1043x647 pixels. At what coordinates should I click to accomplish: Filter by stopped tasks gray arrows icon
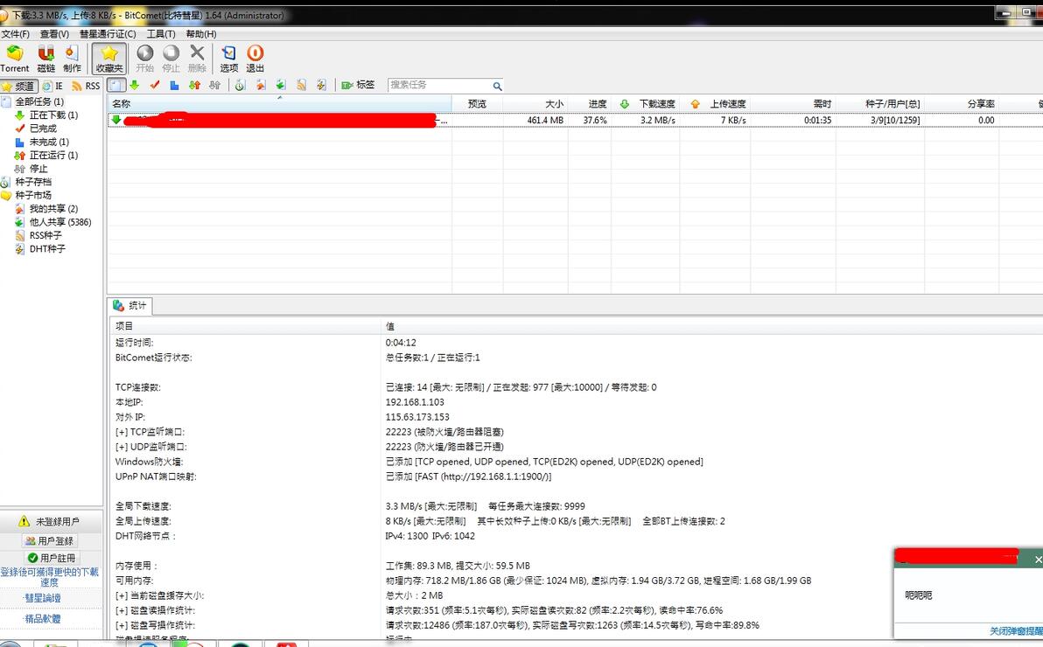click(x=214, y=85)
